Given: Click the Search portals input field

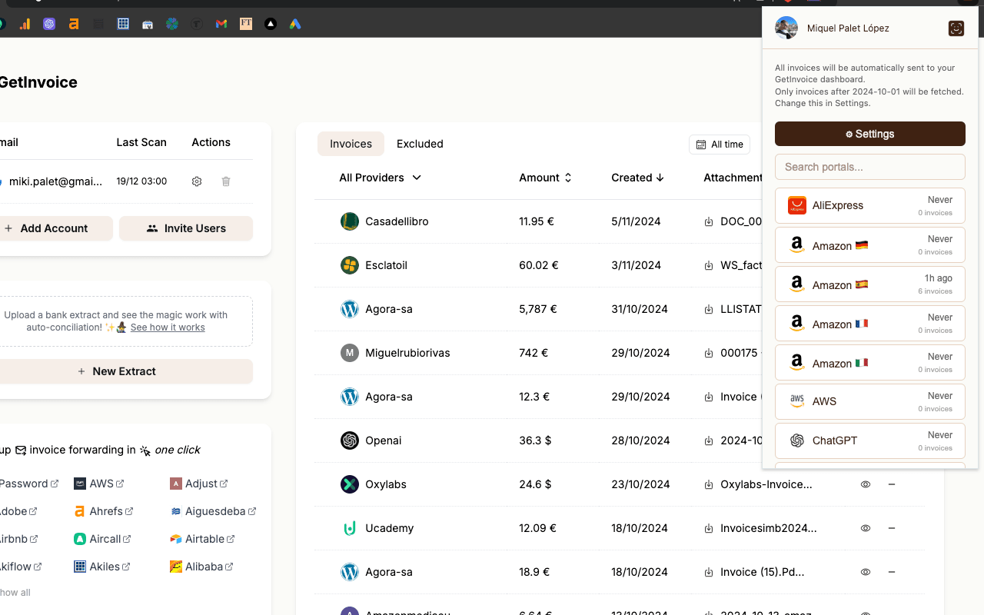Looking at the screenshot, I should (x=869, y=167).
